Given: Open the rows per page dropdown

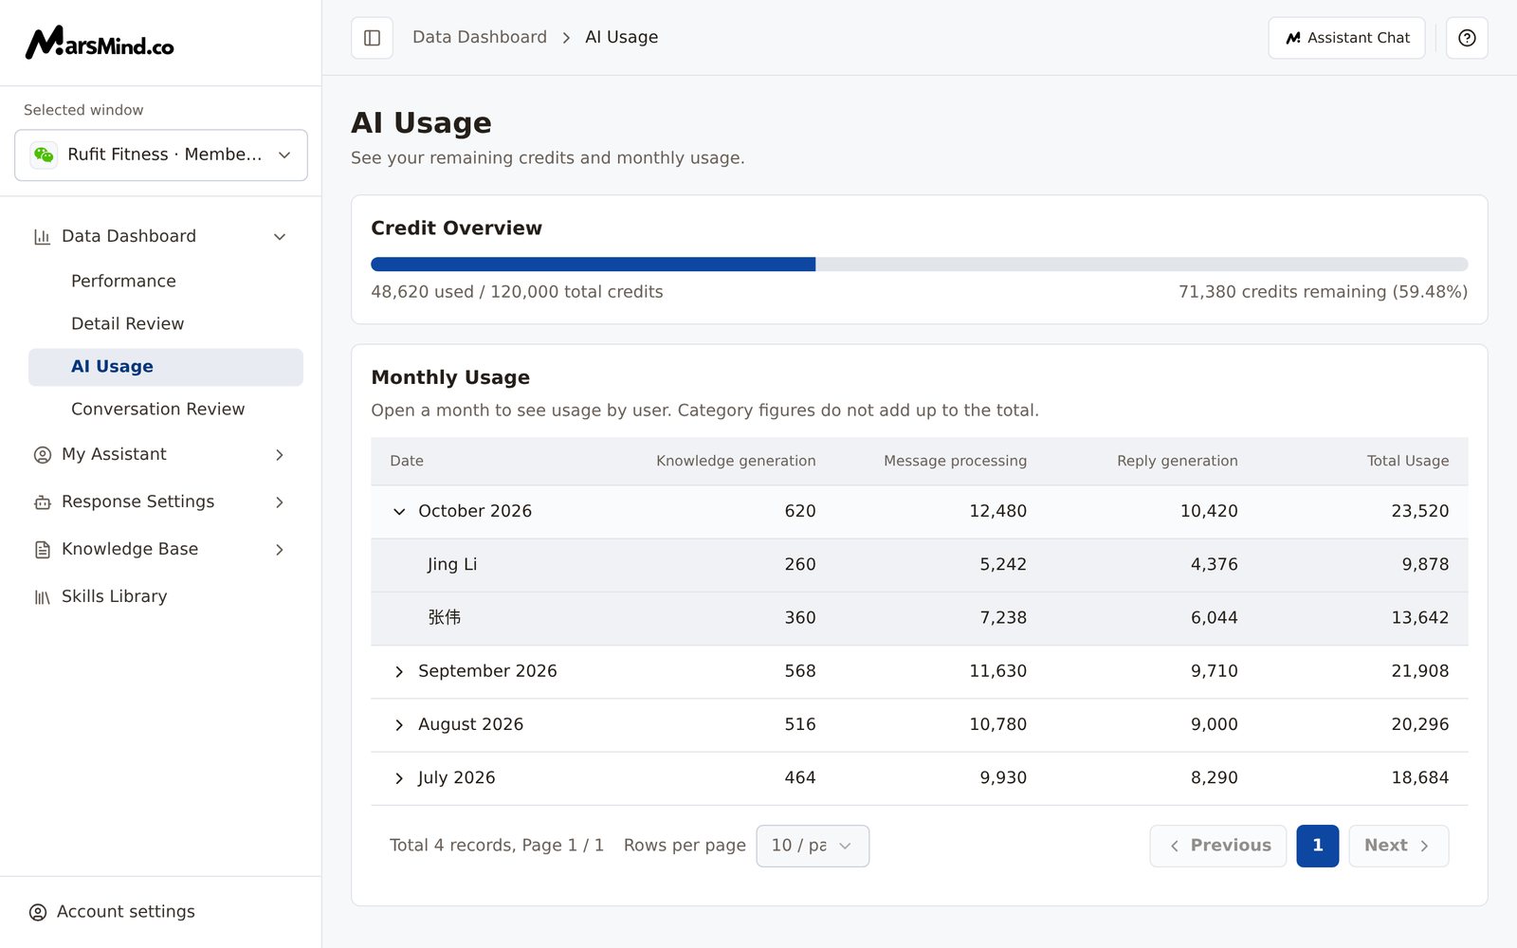Looking at the screenshot, I should (813, 846).
